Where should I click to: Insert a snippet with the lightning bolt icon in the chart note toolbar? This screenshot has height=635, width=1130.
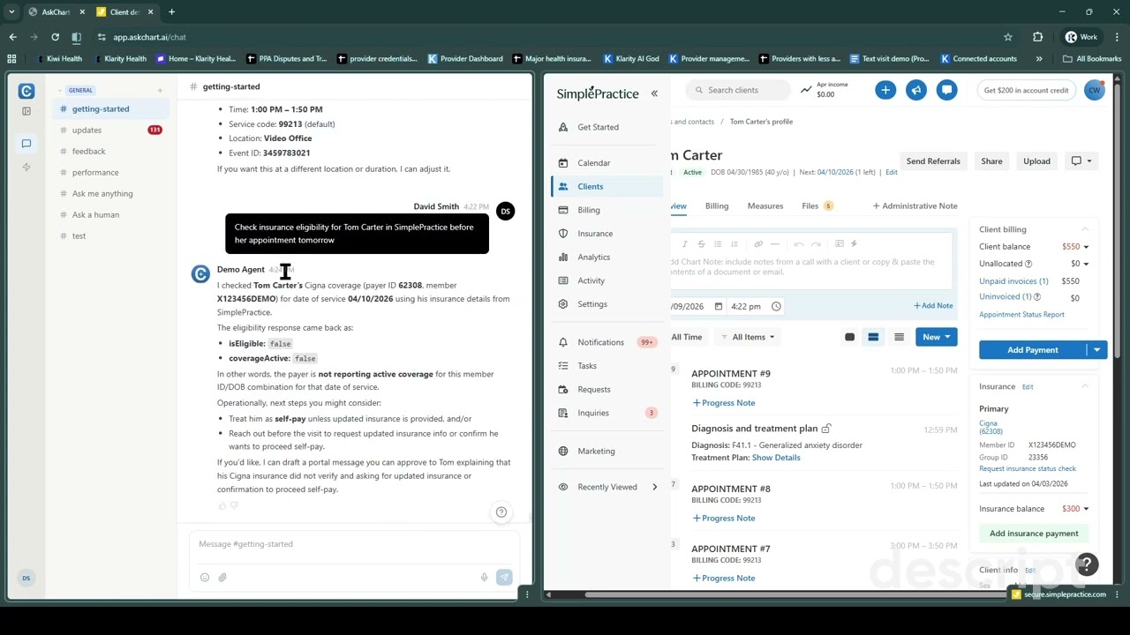(854, 244)
